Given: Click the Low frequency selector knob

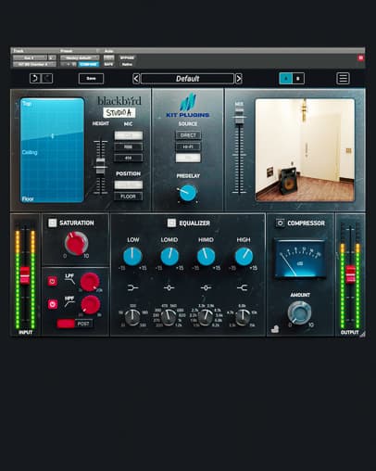Looking at the screenshot, I should coord(132,317).
